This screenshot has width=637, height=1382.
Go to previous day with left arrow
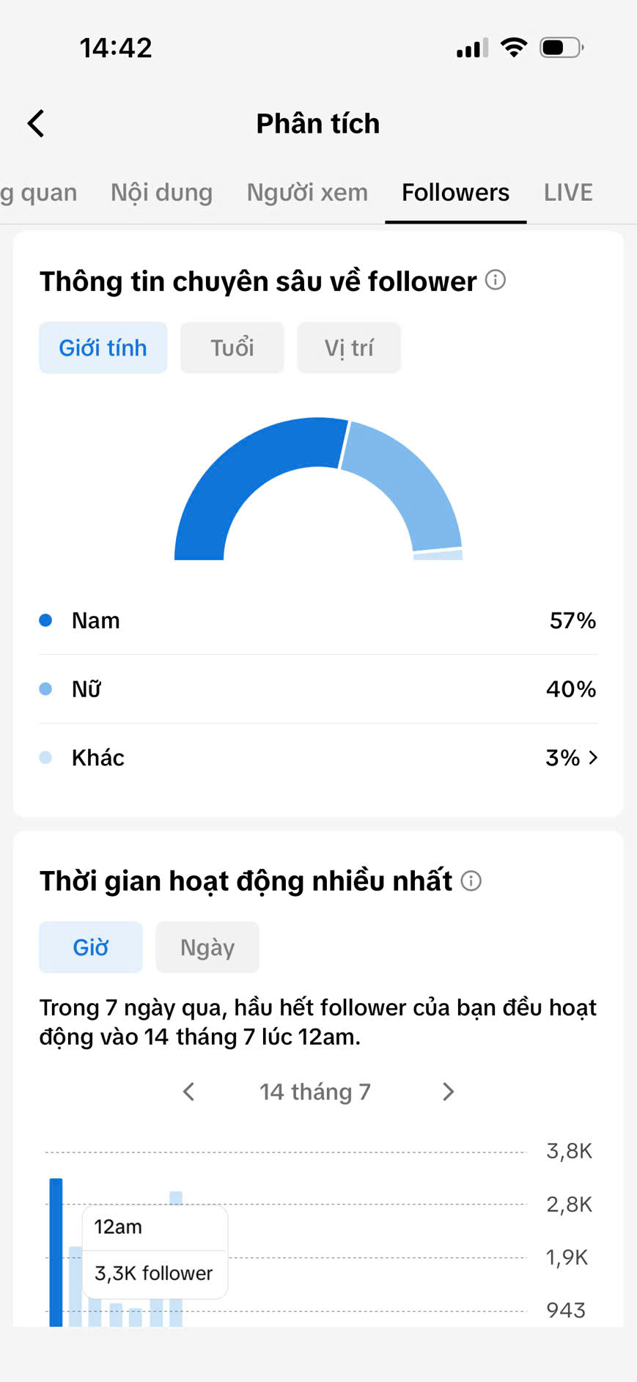pos(189,1092)
